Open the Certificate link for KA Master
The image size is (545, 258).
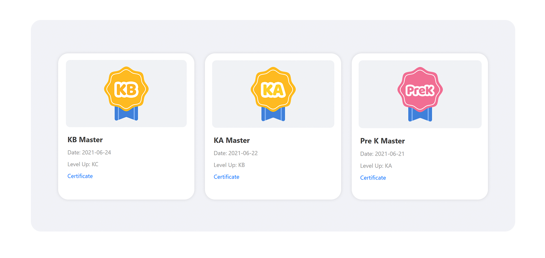pyautogui.click(x=226, y=177)
